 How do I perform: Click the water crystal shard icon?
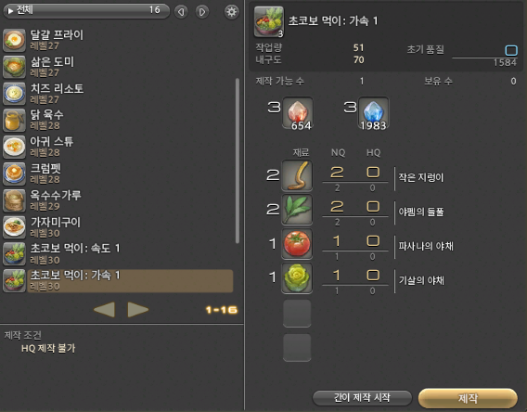(x=373, y=113)
